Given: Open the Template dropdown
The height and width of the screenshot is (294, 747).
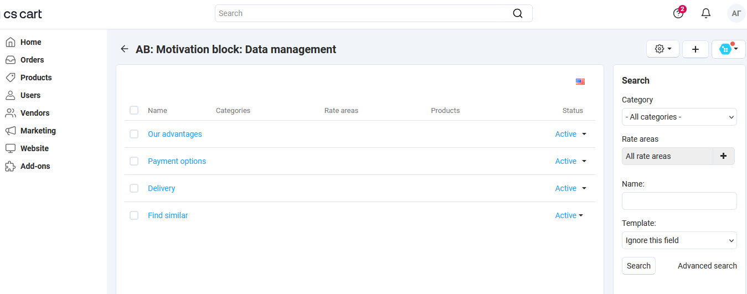Looking at the screenshot, I should click(x=679, y=240).
